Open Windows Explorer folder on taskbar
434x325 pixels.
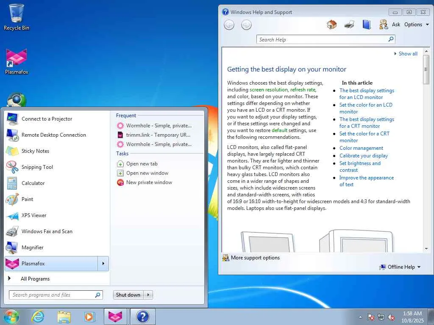64,317
